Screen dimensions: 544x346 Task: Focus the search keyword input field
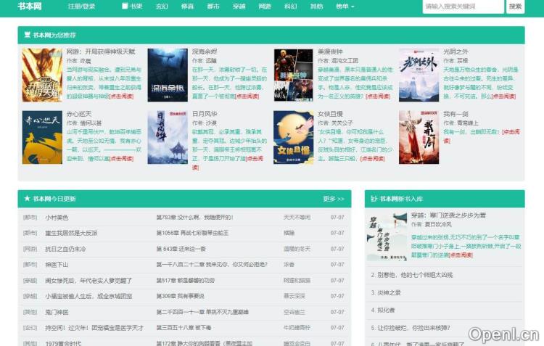point(462,7)
